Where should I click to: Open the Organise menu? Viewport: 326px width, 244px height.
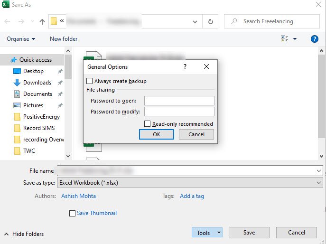tap(21, 39)
